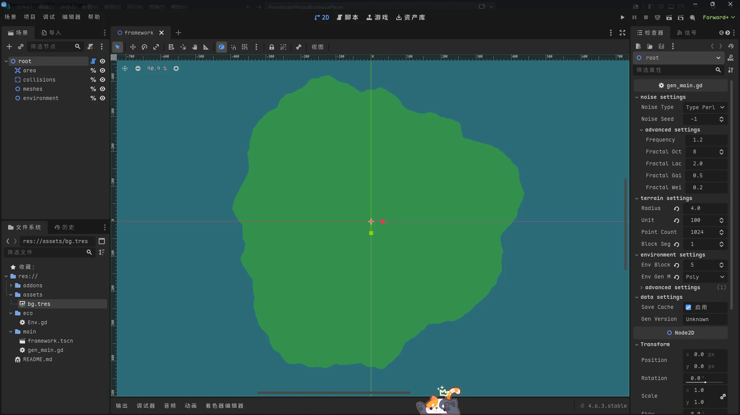Select the Move mode tool in toolbar
This screenshot has width=740, height=415.
(x=133, y=47)
